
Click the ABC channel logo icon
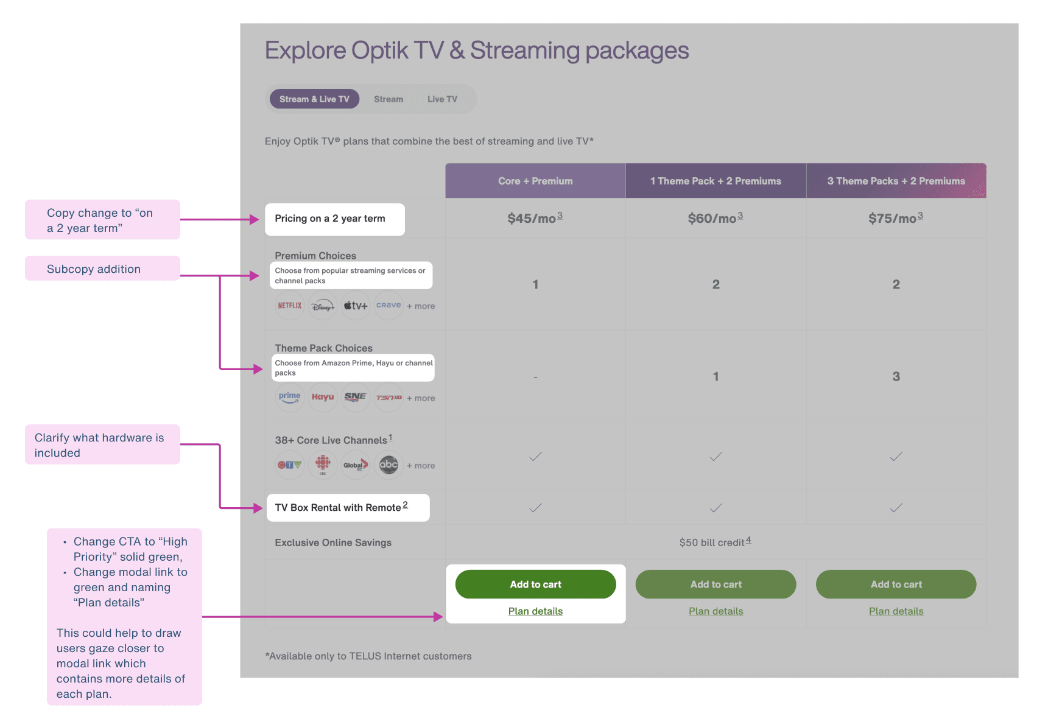389,465
